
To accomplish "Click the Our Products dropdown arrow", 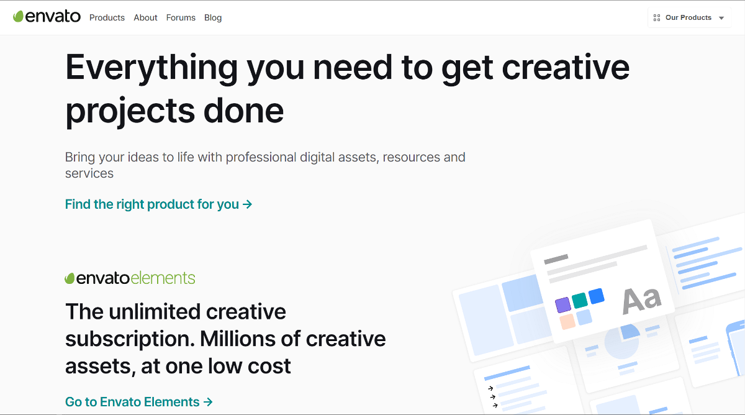I will click(x=721, y=19).
